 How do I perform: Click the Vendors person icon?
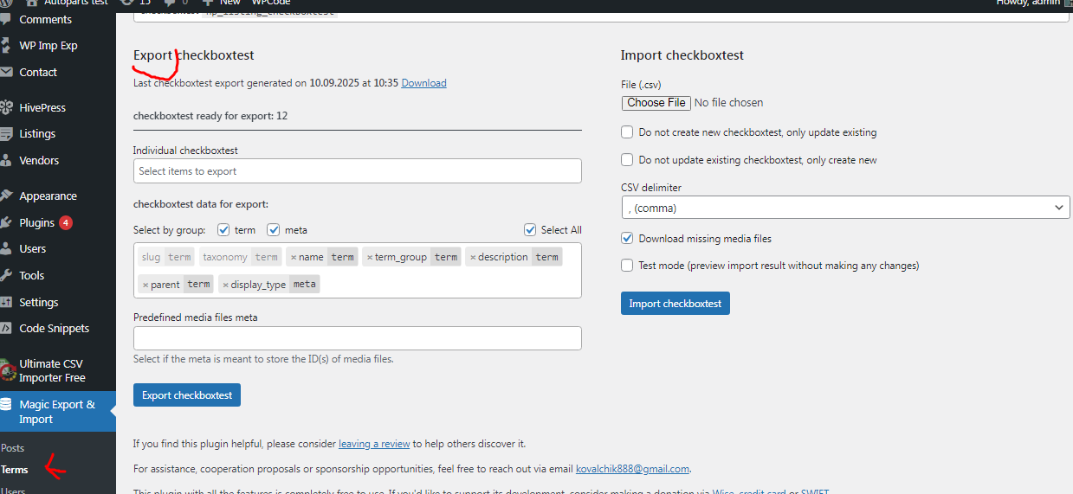tap(7, 161)
